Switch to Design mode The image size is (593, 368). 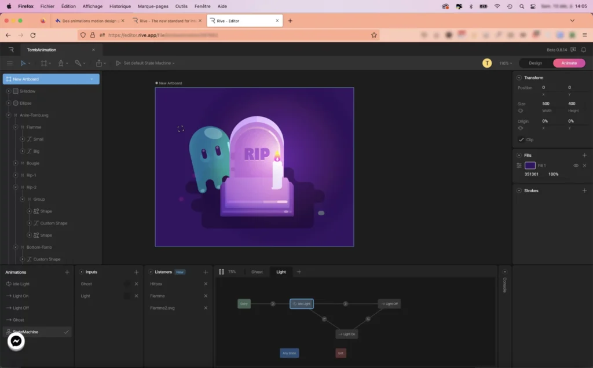(x=535, y=63)
